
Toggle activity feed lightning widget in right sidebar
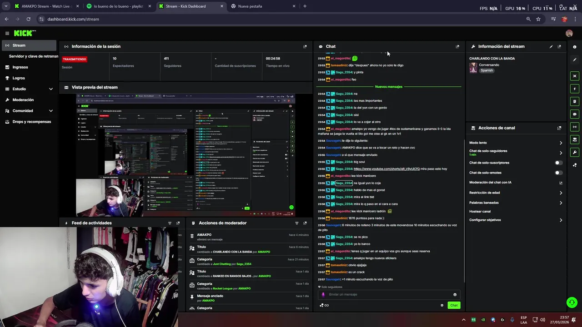pos(575,89)
